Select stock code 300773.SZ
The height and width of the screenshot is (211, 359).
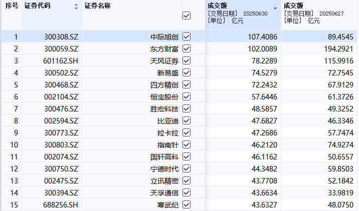tap(61, 133)
